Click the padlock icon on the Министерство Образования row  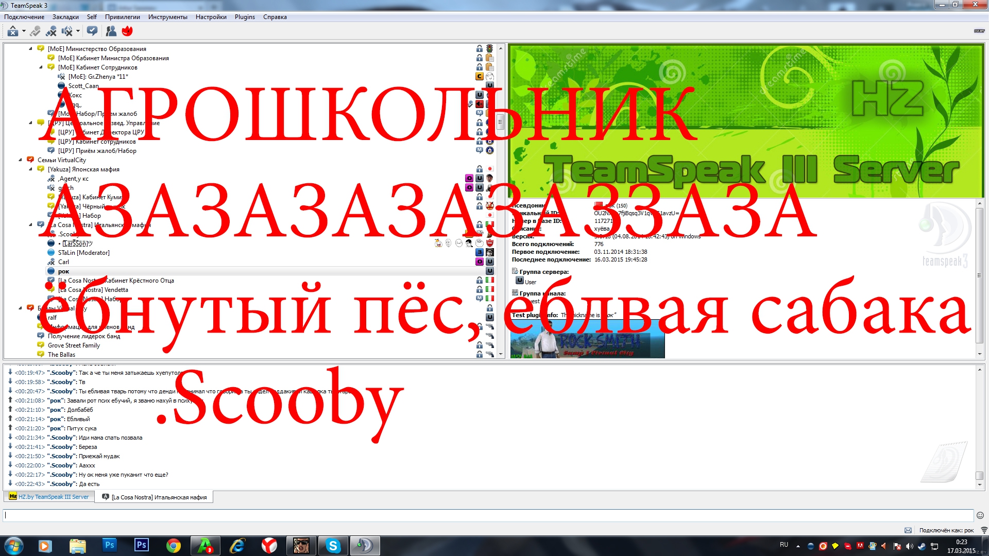[480, 48]
